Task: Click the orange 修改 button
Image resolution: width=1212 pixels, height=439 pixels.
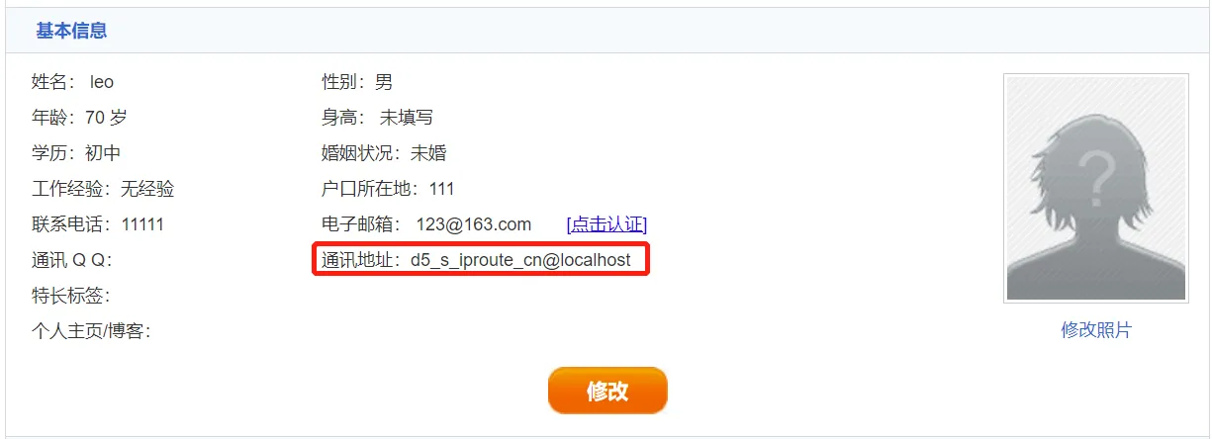Action: 607,391
